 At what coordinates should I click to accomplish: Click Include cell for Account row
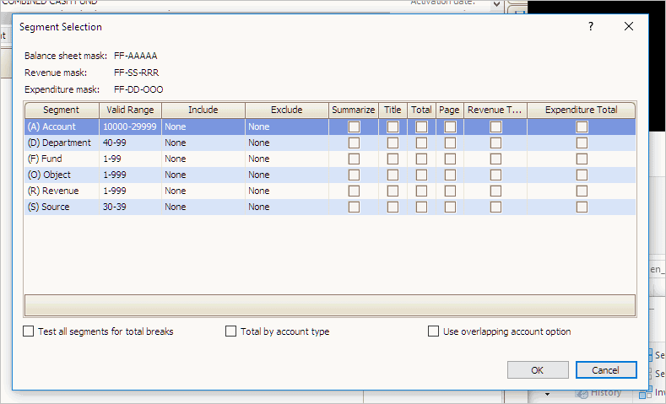203,127
